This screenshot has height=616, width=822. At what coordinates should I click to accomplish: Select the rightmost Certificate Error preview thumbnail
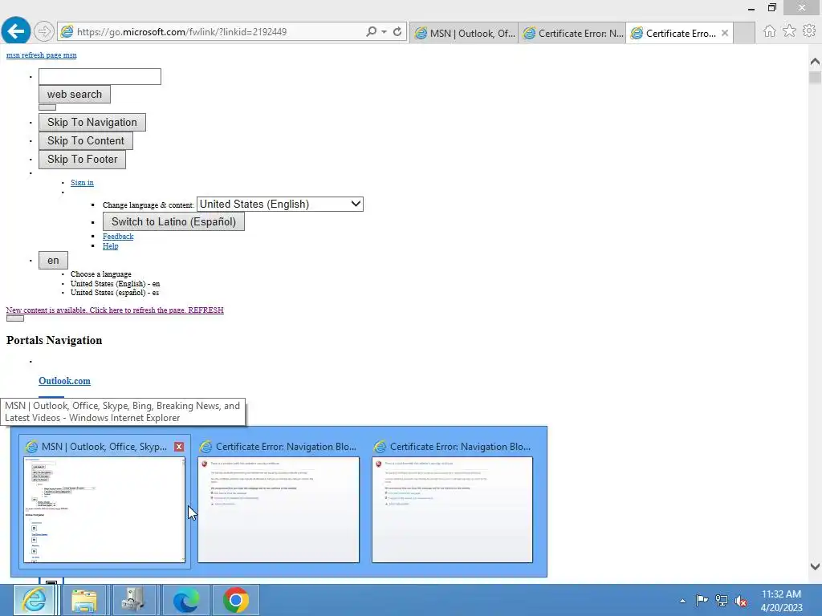[453, 509]
